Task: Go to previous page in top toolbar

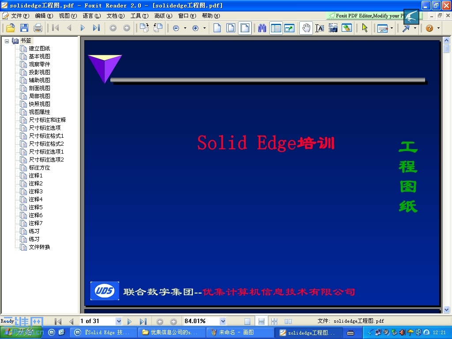Action: click(69, 28)
